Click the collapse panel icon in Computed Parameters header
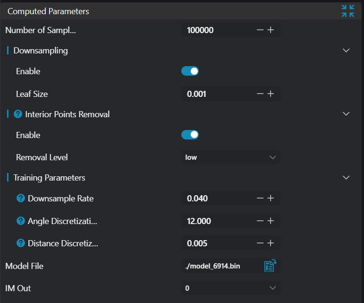 (348, 11)
